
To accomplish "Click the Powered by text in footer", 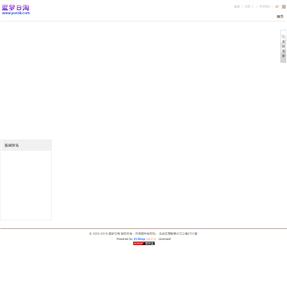I will (124, 239).
